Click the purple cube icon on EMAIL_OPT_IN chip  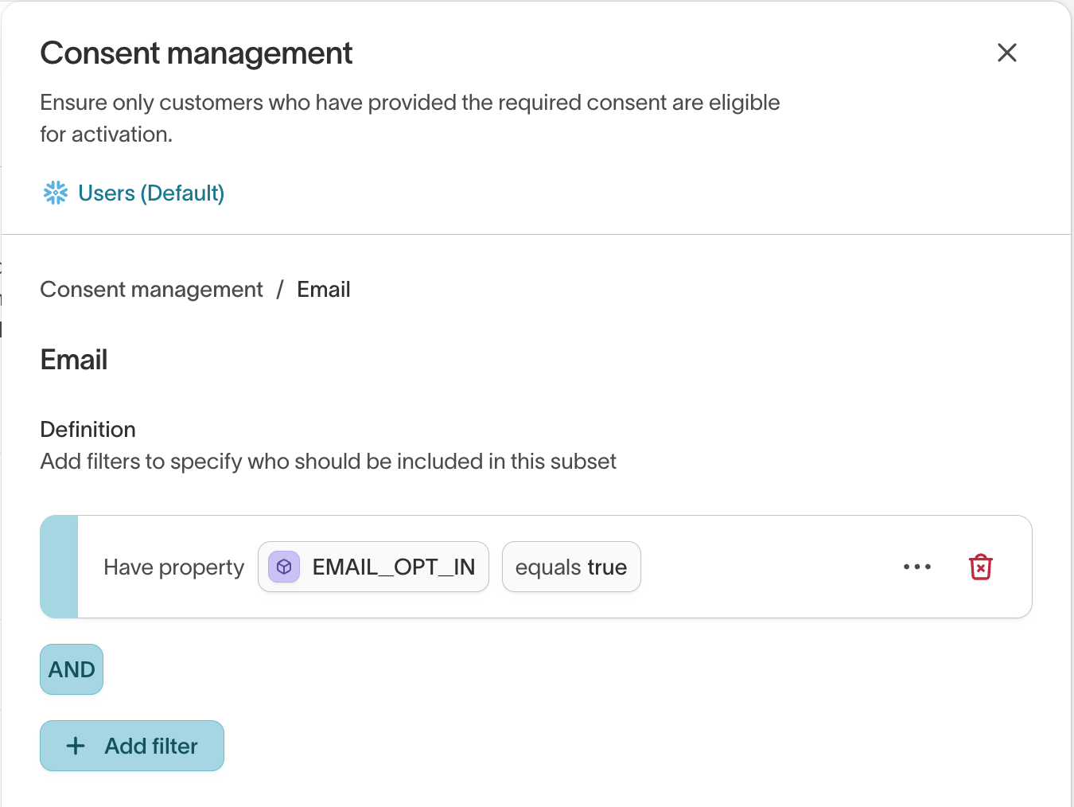283,567
